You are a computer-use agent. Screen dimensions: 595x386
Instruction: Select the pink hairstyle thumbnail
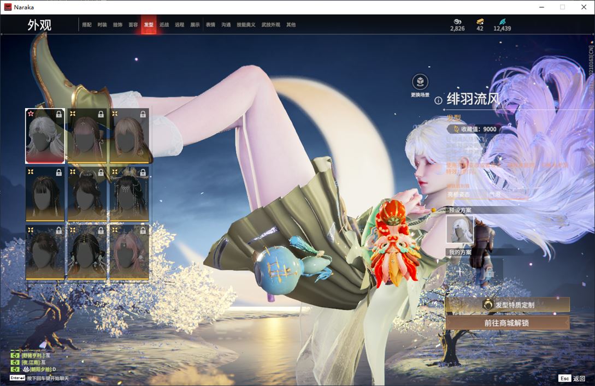[x=129, y=253]
